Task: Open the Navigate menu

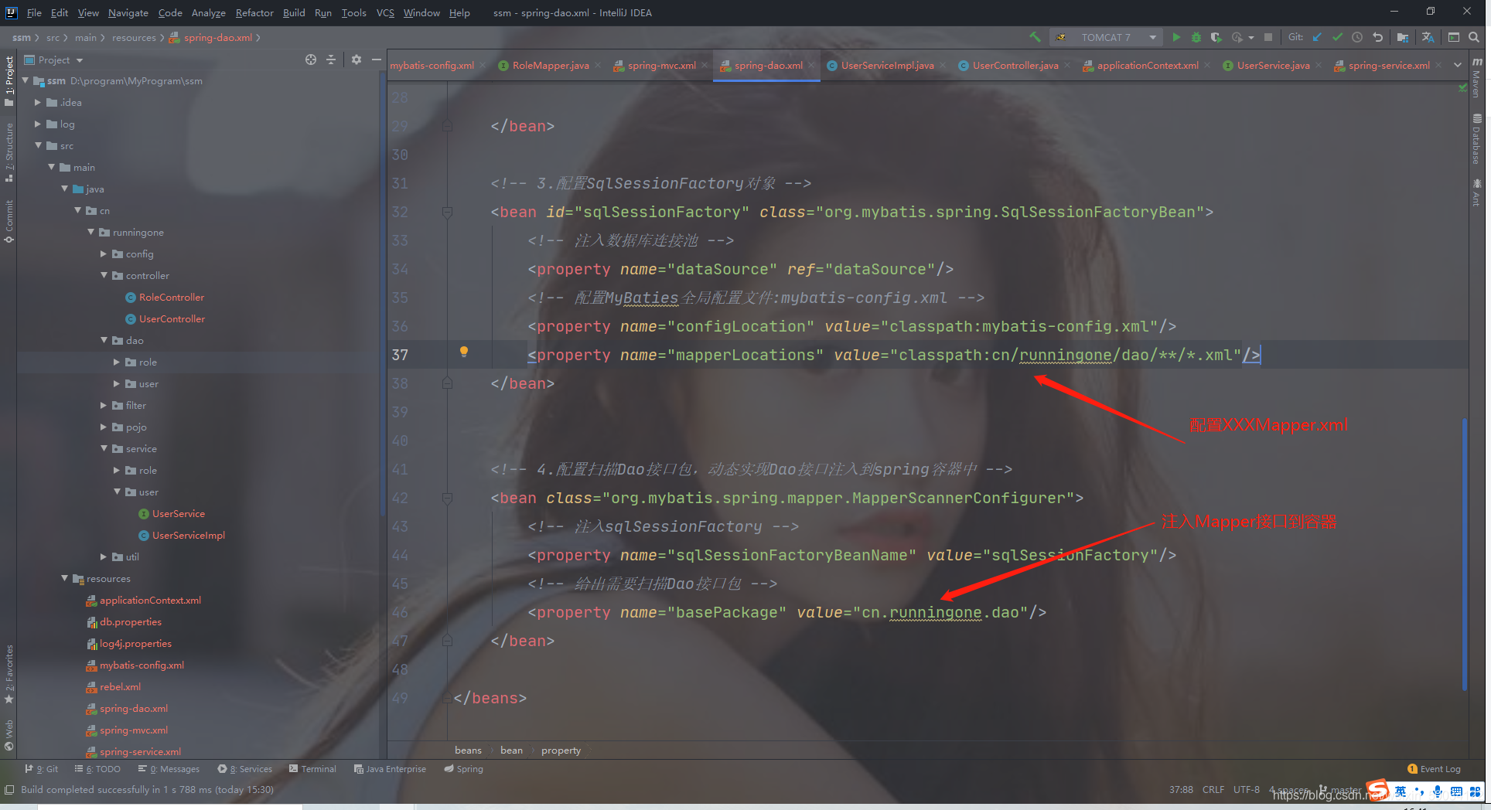Action: [128, 12]
